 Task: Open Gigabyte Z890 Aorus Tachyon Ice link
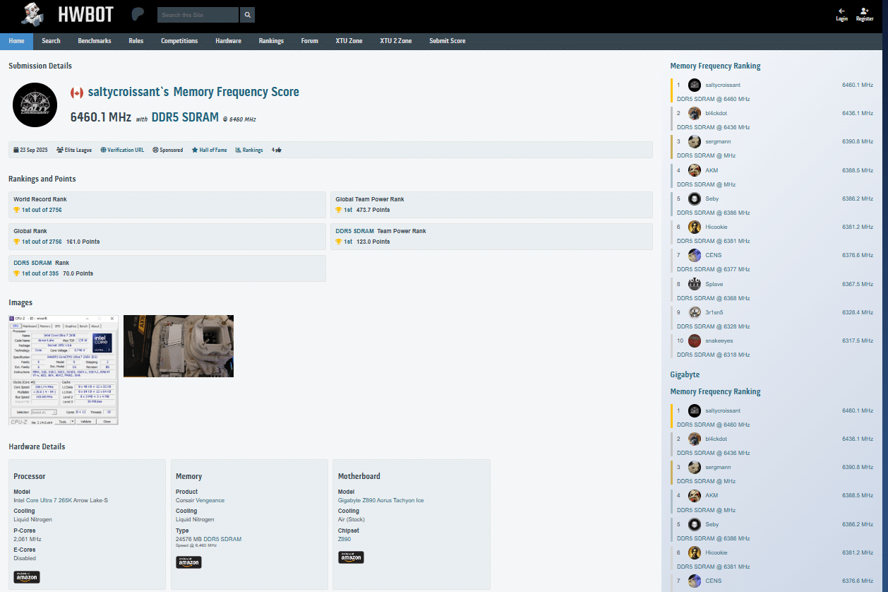tap(380, 500)
